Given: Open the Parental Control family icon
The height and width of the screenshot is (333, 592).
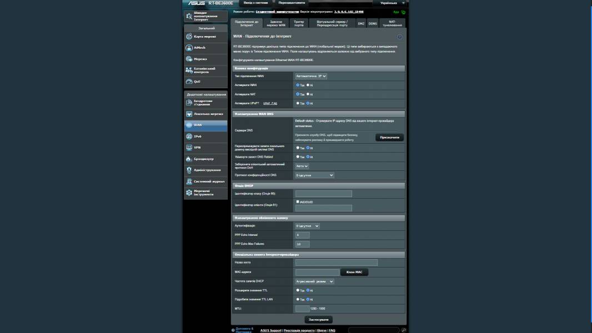Looking at the screenshot, I should [189, 70].
